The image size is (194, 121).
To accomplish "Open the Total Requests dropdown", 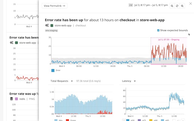I will pyautogui.click(x=62, y=81).
